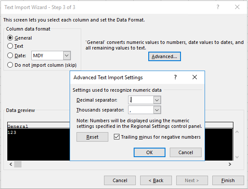Click the Text Import Wizard help icon
Image resolution: width=248 pixels, height=189 pixels.
click(x=218, y=7)
